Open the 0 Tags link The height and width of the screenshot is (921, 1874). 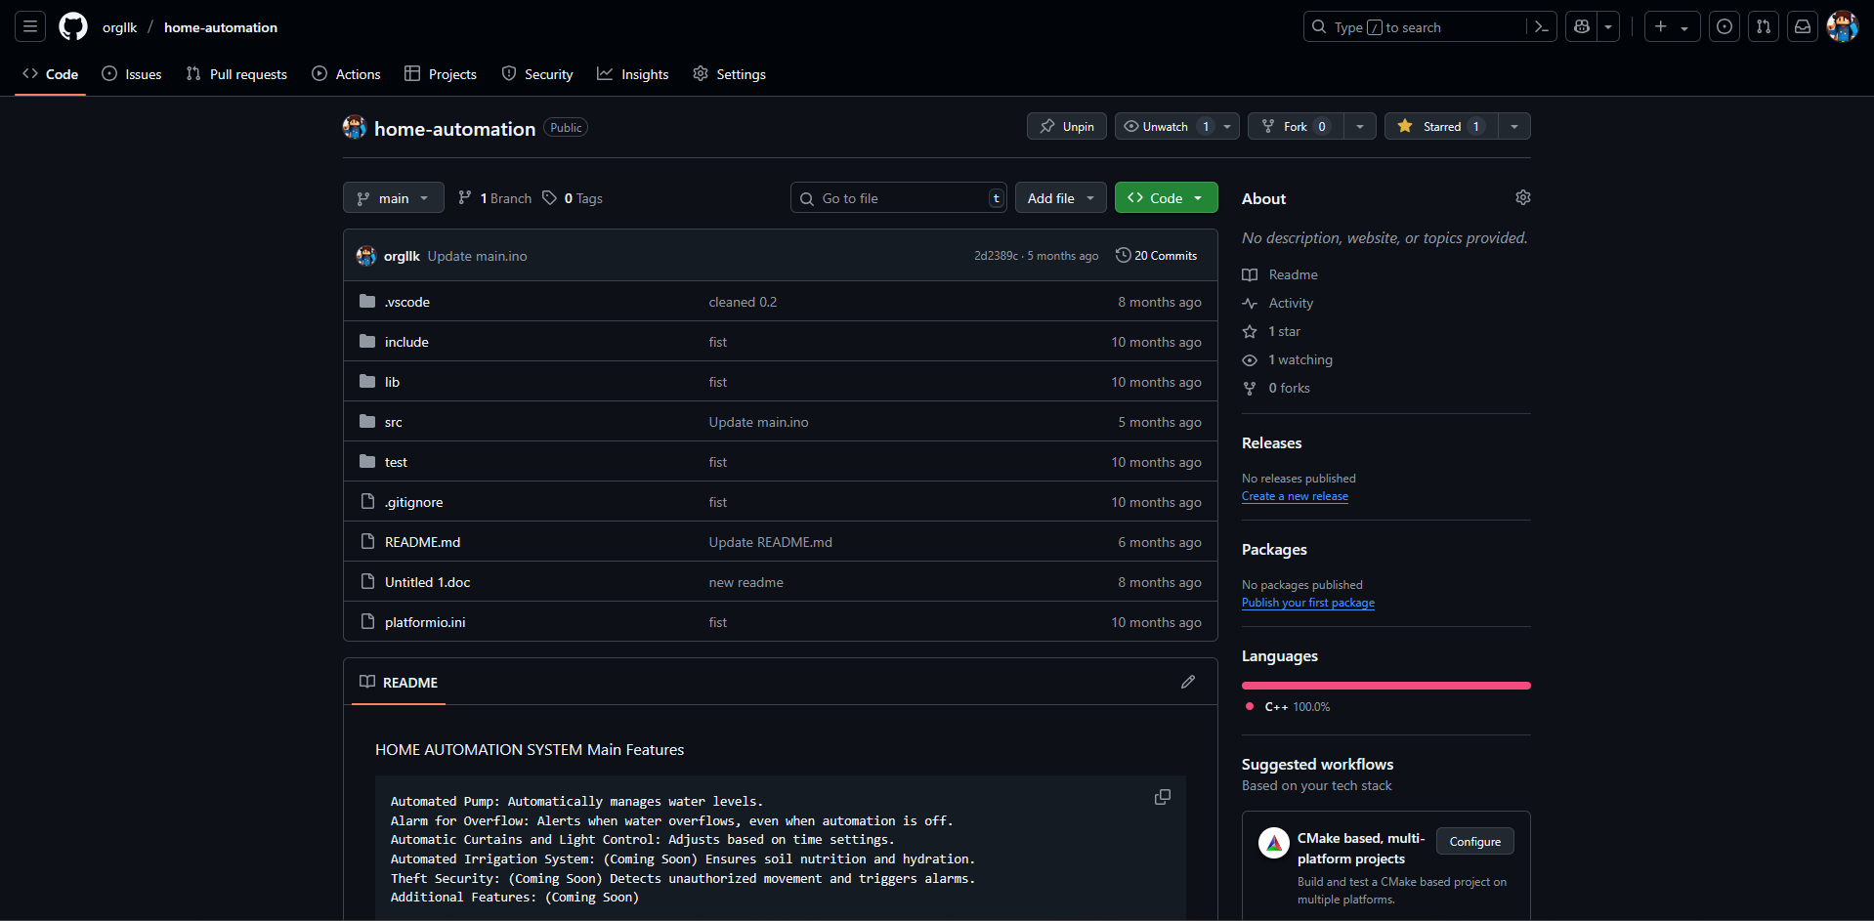(574, 198)
